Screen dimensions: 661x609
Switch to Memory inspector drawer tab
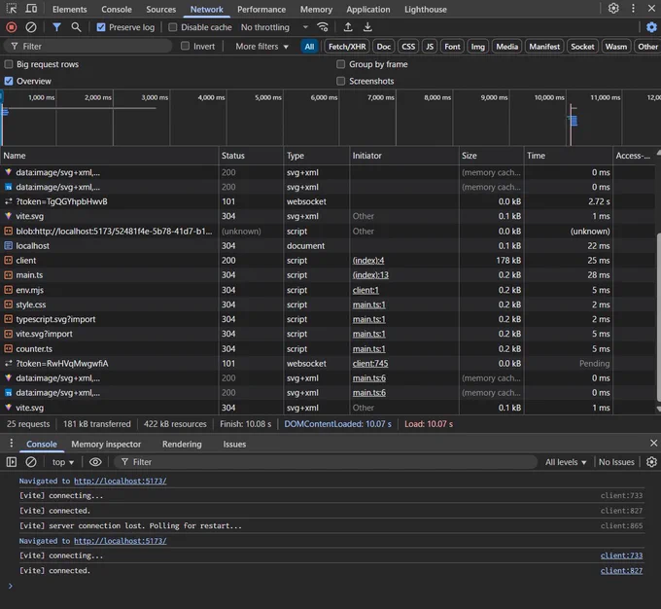click(x=106, y=444)
